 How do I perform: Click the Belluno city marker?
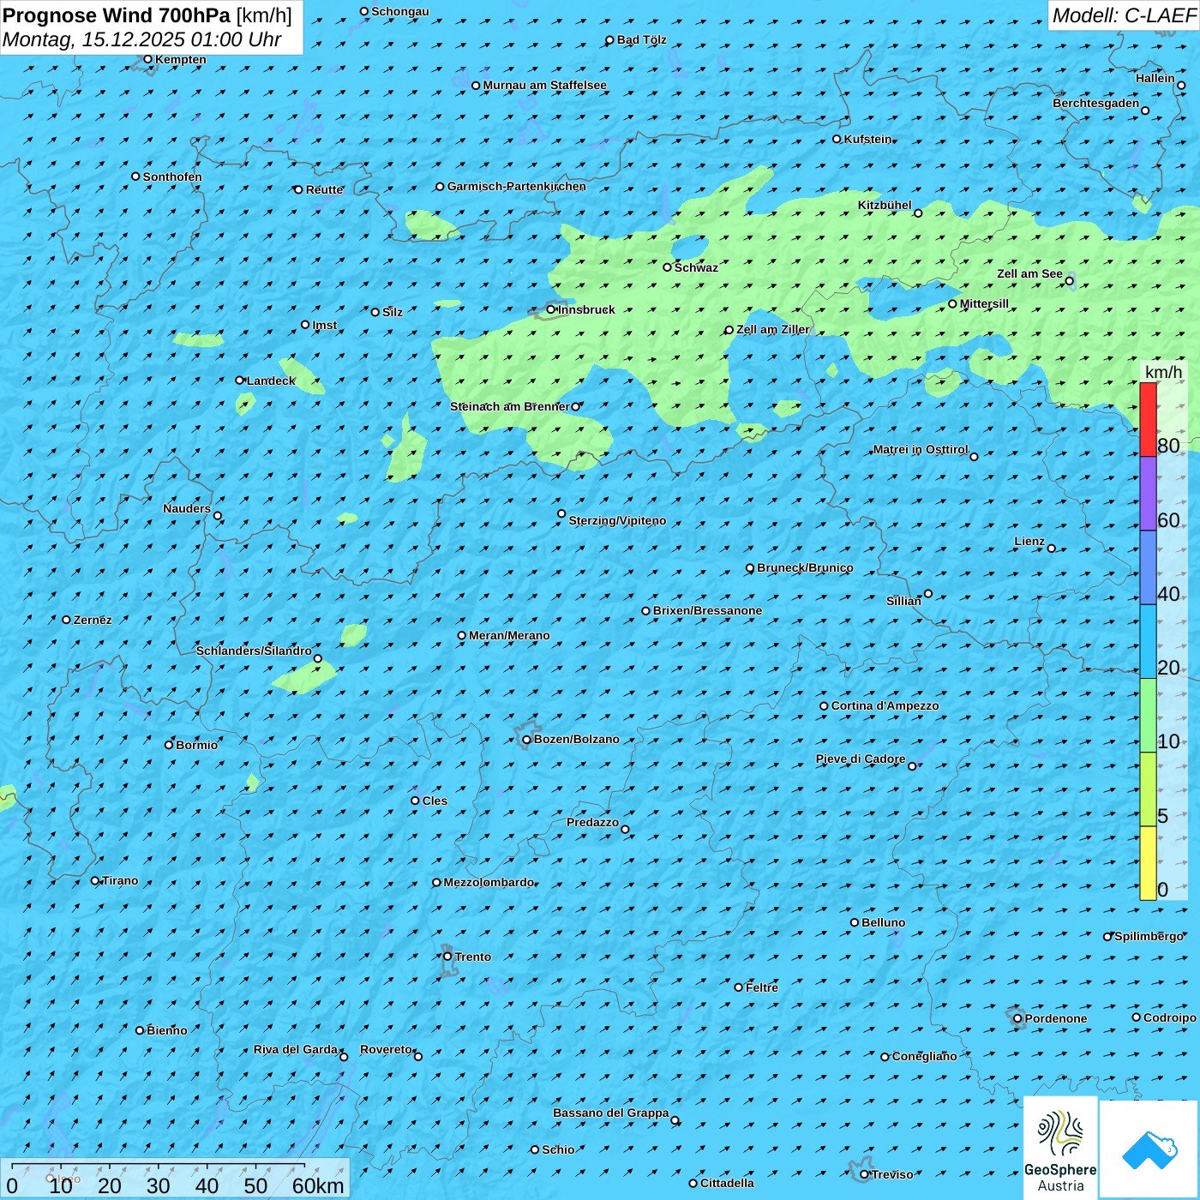(x=855, y=922)
